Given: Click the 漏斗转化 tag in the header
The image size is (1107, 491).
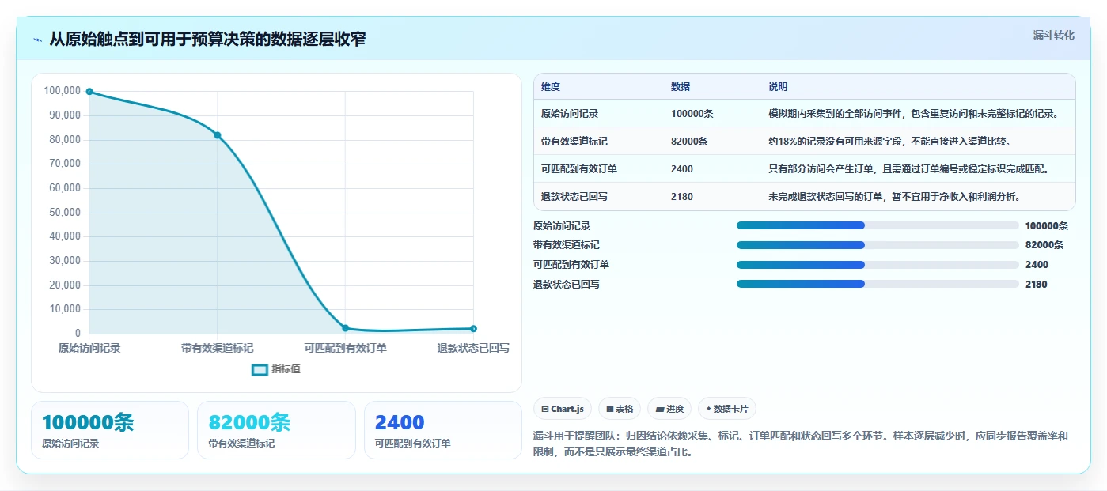Looking at the screenshot, I should coord(1053,35).
